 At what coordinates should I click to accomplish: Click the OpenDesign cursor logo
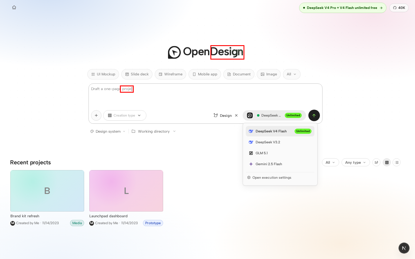(174, 52)
